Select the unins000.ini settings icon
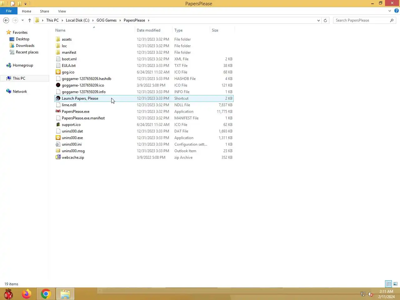The width and height of the screenshot is (400, 300). click(x=58, y=144)
